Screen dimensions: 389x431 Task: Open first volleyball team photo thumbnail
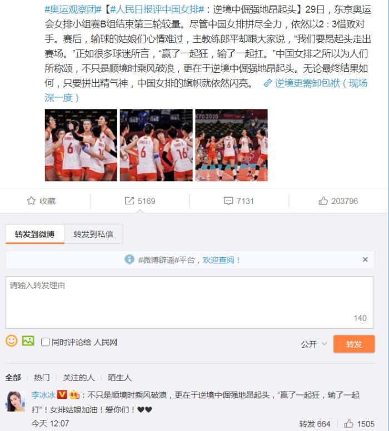pos(81,145)
